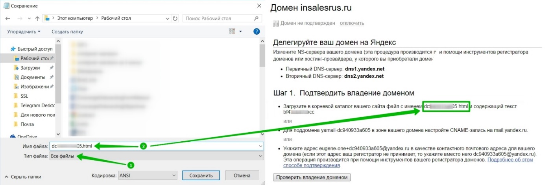
Task: Select Рабочий стол in the navigation pane
Action: pyautogui.click(x=35, y=58)
